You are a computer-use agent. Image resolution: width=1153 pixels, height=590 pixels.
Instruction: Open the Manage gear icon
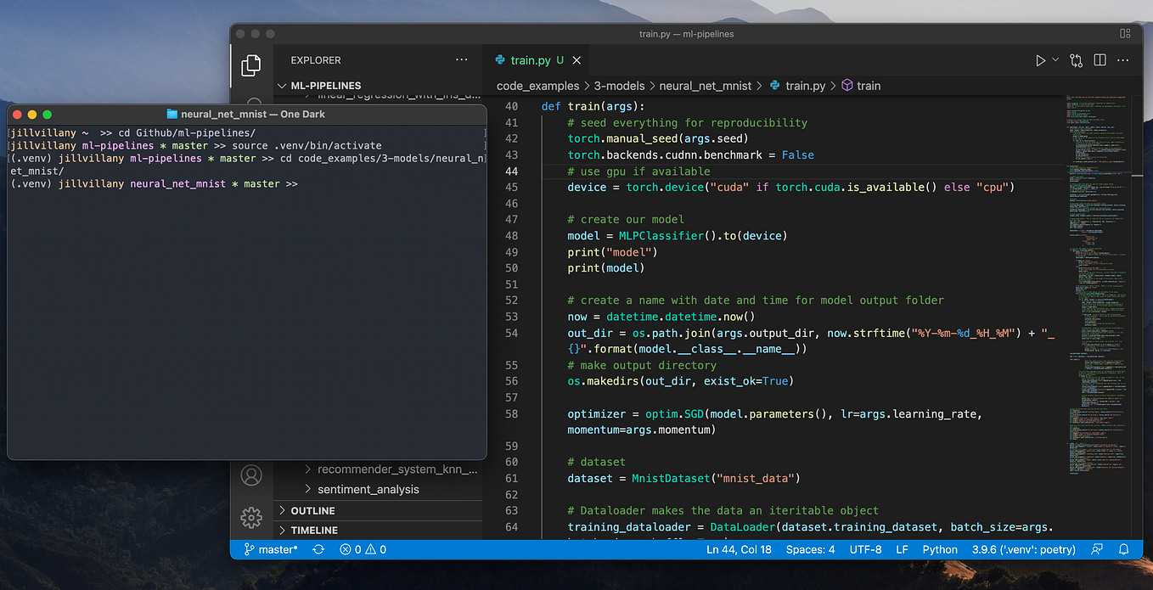(251, 517)
